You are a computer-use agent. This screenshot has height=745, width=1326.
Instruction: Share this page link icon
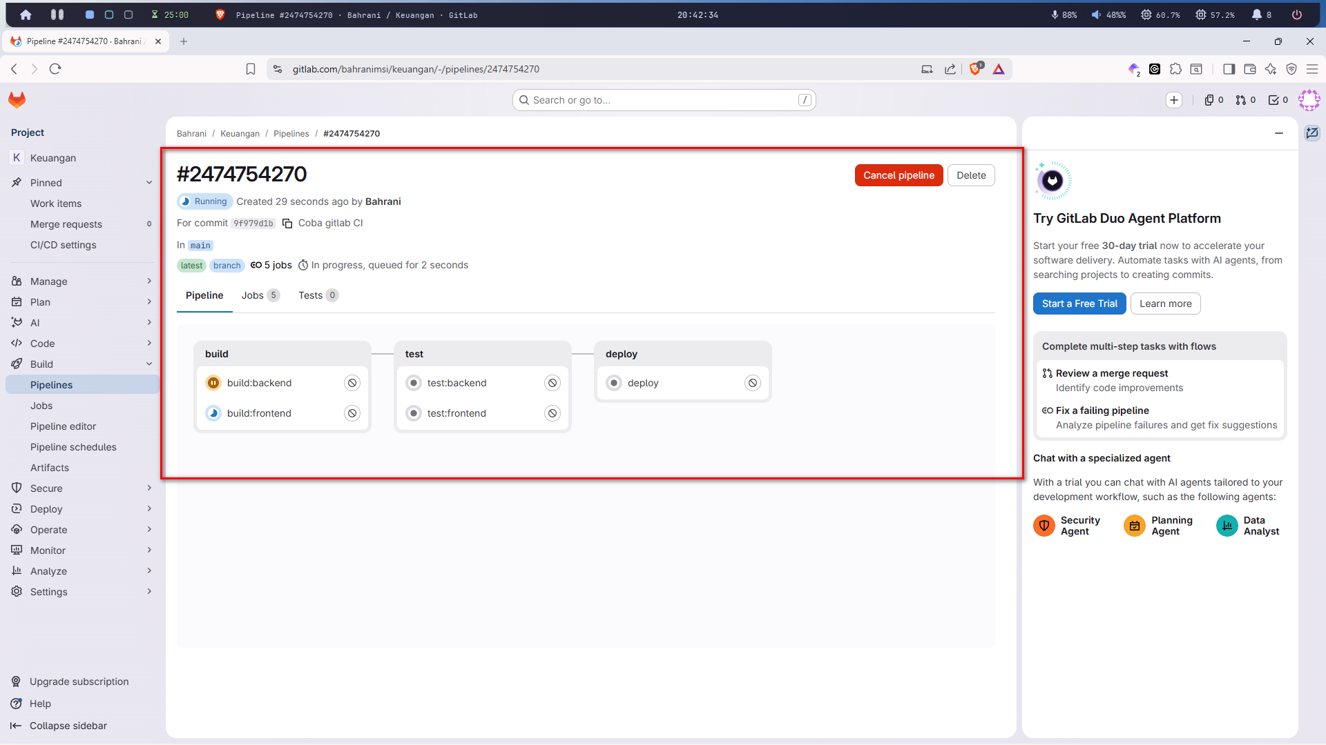pos(950,69)
